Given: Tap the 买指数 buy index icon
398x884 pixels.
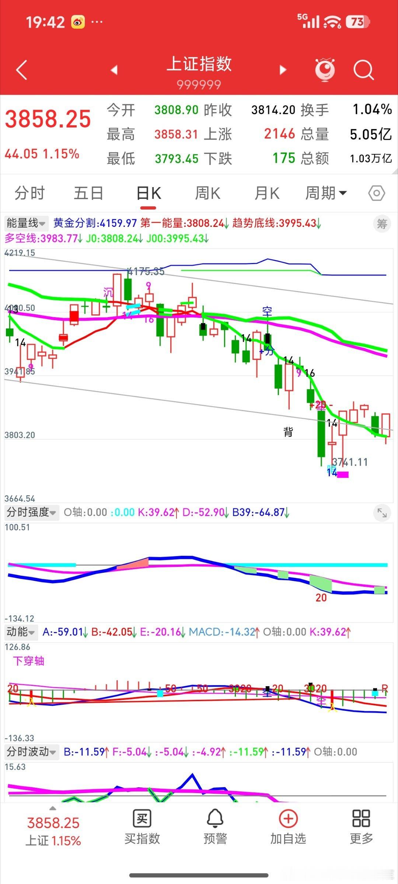Looking at the screenshot, I should [142, 818].
